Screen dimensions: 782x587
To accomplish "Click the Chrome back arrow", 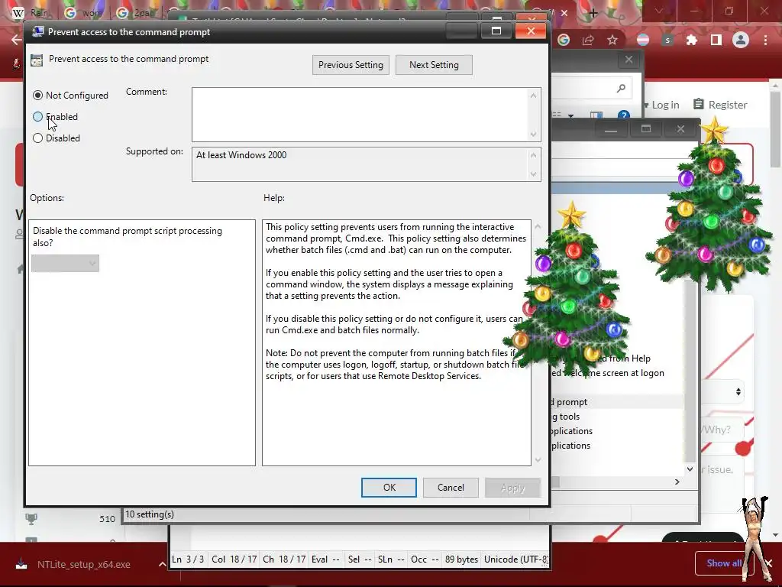I will pyautogui.click(x=16, y=40).
